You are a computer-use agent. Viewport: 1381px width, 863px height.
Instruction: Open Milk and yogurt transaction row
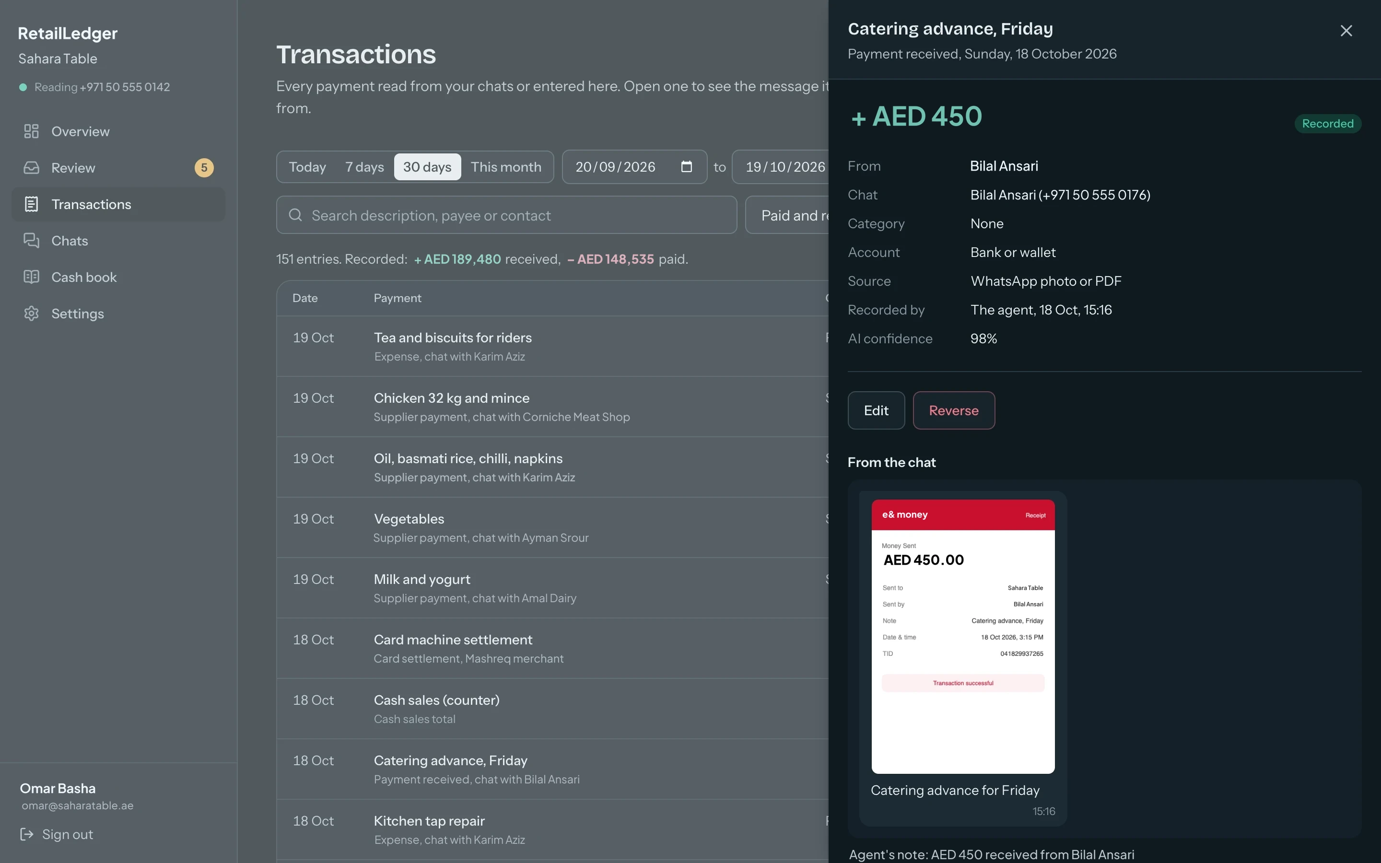point(552,588)
